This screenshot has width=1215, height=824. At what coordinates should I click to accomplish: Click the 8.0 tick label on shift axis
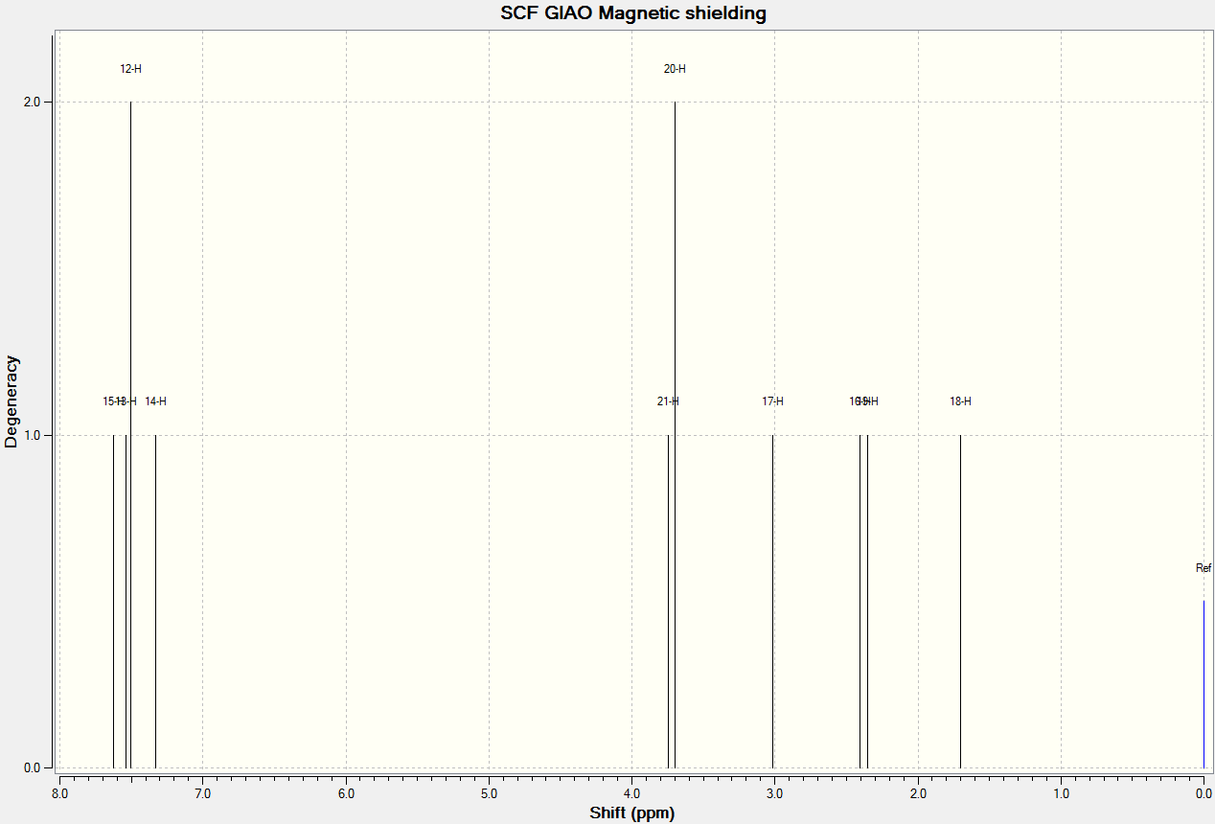tap(59, 794)
